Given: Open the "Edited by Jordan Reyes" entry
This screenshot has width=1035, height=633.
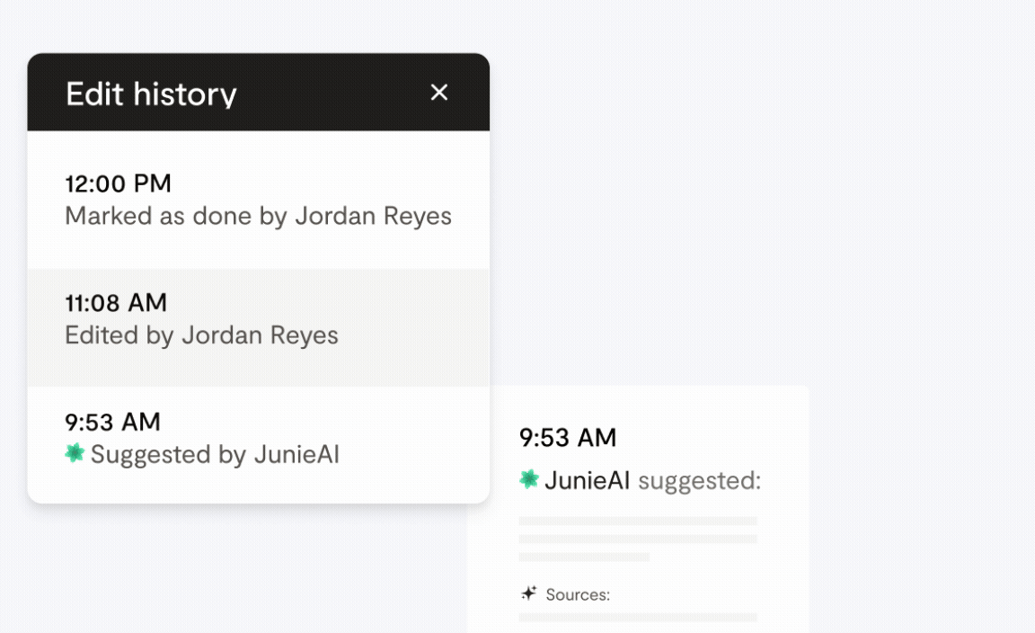Looking at the screenshot, I should coord(201,335).
